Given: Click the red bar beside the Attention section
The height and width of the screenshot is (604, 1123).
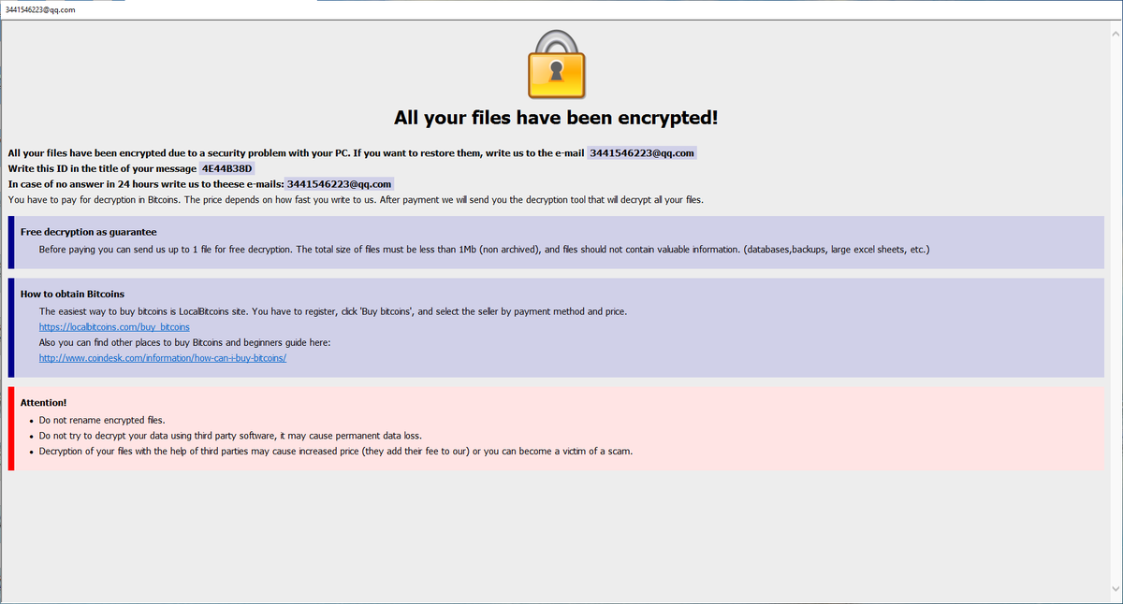Looking at the screenshot, I should point(11,428).
